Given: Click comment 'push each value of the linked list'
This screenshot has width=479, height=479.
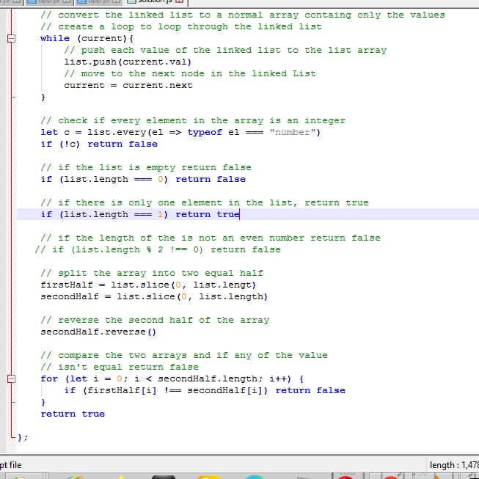Looking at the screenshot, I should point(225,50).
